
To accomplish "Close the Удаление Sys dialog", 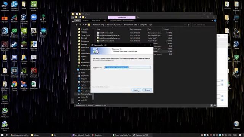I will [x=150, y=45].
